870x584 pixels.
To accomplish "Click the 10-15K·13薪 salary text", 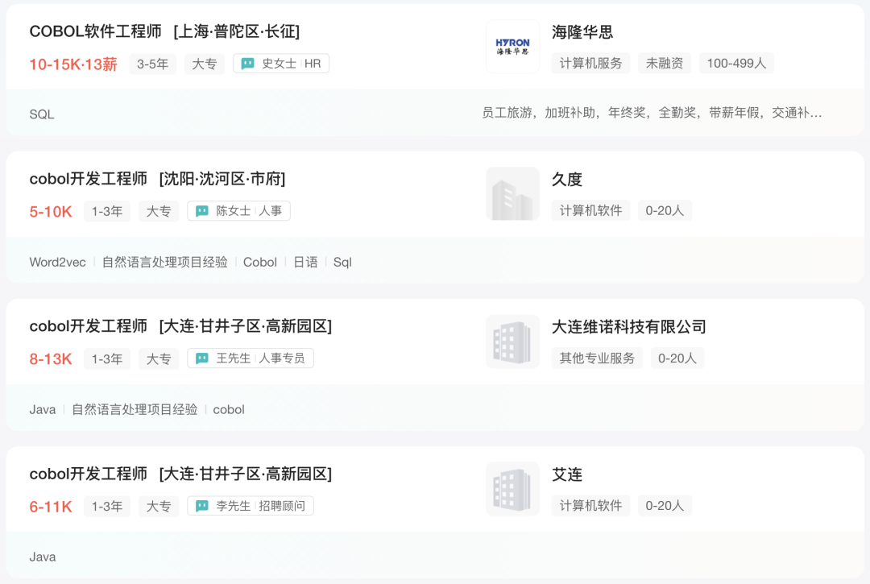I will (73, 64).
